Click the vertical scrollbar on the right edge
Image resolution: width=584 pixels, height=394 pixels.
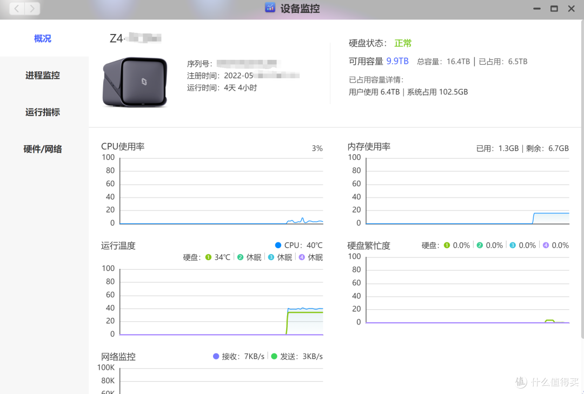pos(582,179)
